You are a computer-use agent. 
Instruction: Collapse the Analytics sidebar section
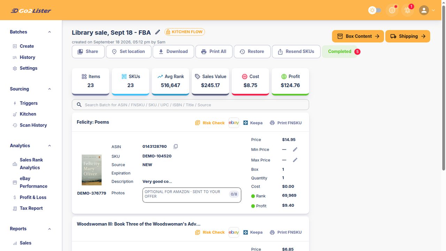pos(49,146)
